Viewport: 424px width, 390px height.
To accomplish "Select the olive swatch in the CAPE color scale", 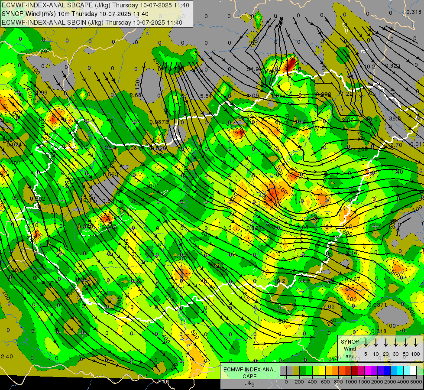I will click(x=296, y=370).
